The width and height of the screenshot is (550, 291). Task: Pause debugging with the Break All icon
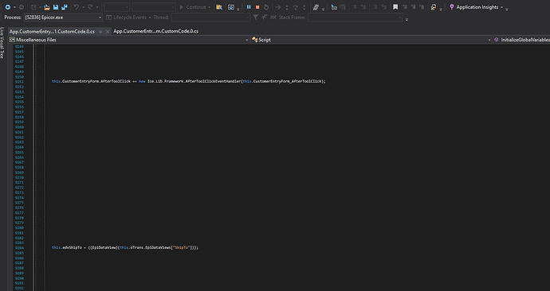[249, 7]
